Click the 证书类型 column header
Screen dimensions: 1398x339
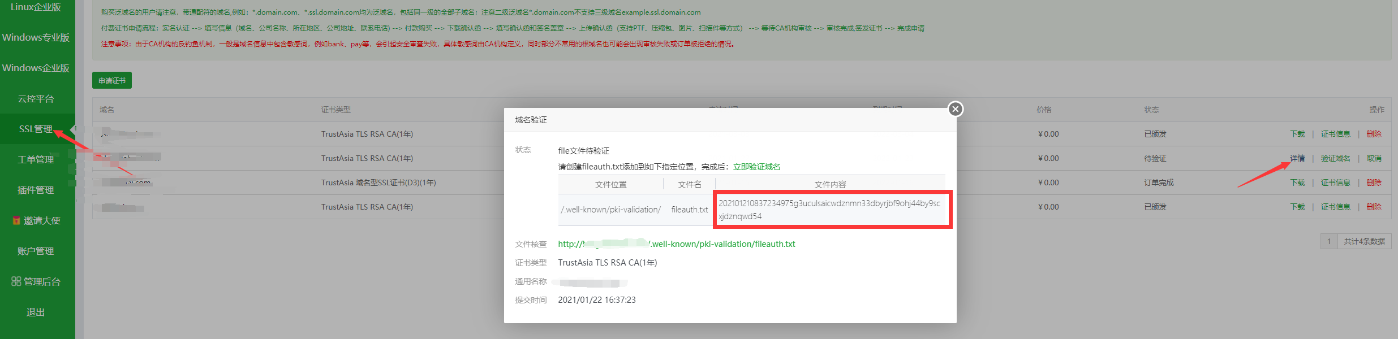pyautogui.click(x=336, y=110)
